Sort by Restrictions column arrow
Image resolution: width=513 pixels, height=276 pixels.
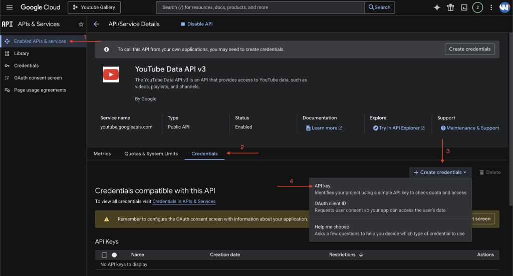[361, 254]
